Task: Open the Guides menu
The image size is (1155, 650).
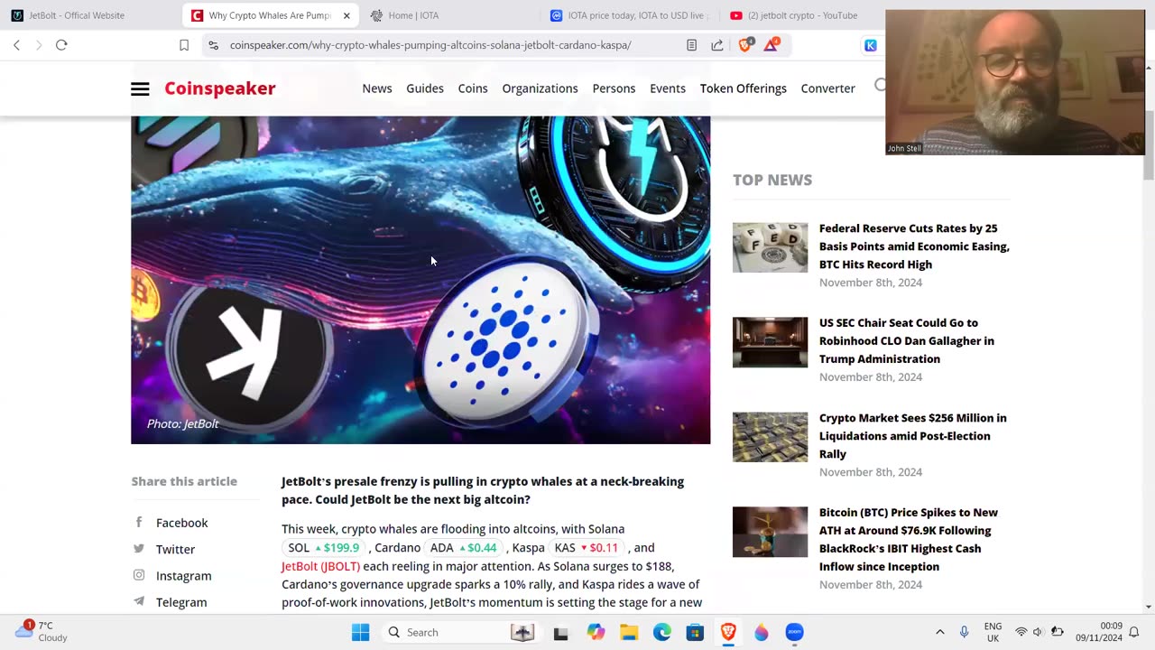Action: [x=425, y=88]
